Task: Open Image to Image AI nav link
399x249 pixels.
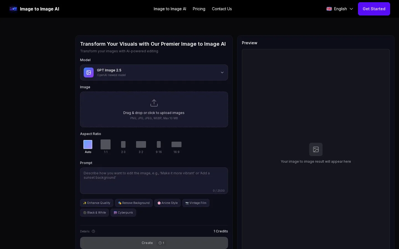Action: click(170, 9)
